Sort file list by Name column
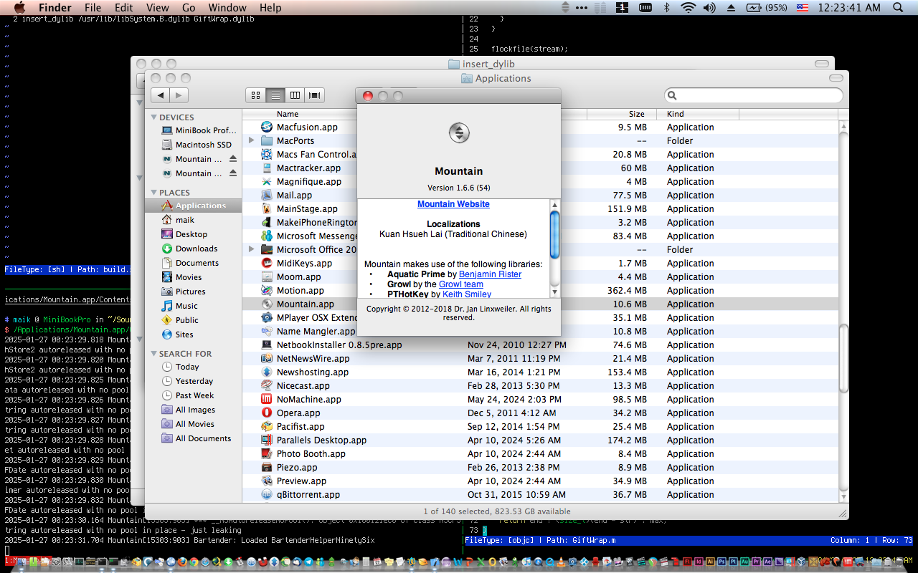Screen dimensions: 918x573 [288, 114]
